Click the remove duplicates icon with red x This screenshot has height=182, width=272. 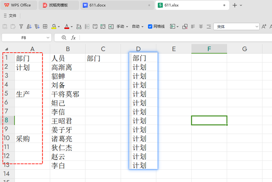click(x=185, y=26)
